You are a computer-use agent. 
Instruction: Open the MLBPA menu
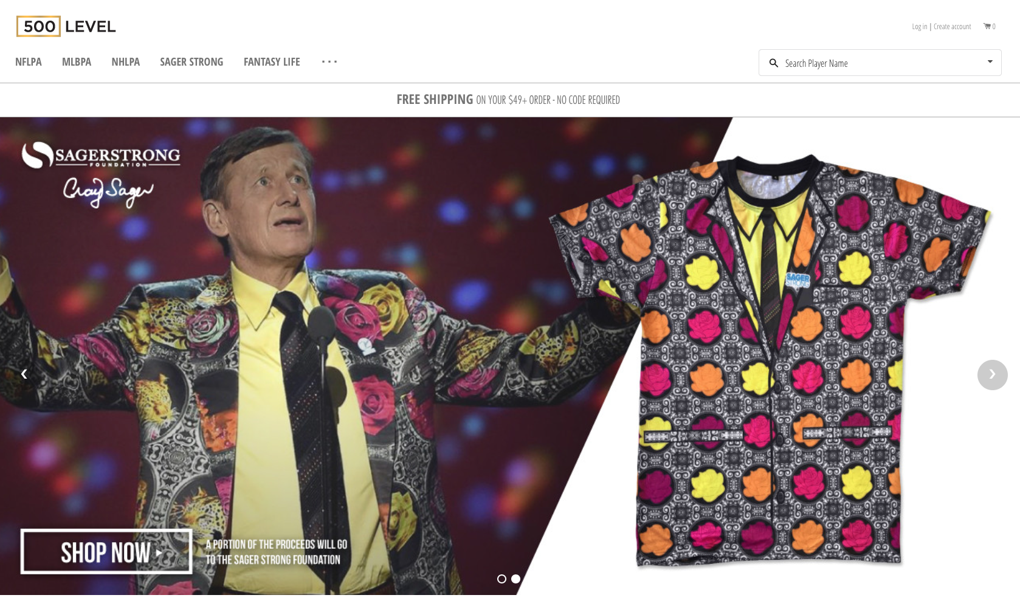click(77, 62)
